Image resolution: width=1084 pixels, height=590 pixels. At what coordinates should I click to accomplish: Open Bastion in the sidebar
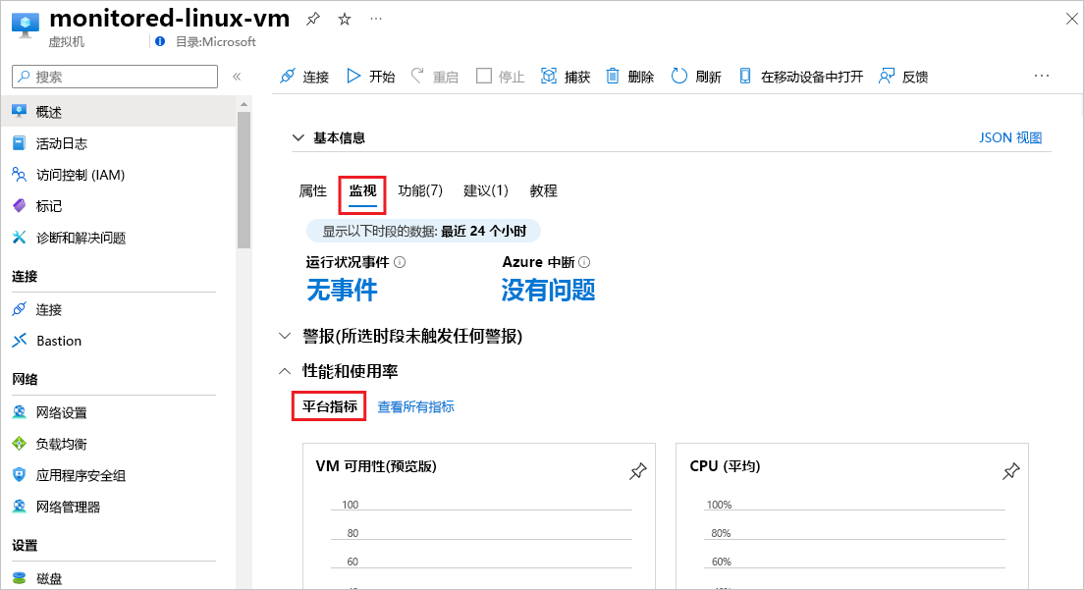(118, 341)
